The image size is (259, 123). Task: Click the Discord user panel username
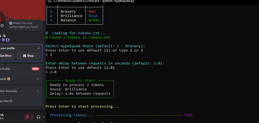[2, 115]
